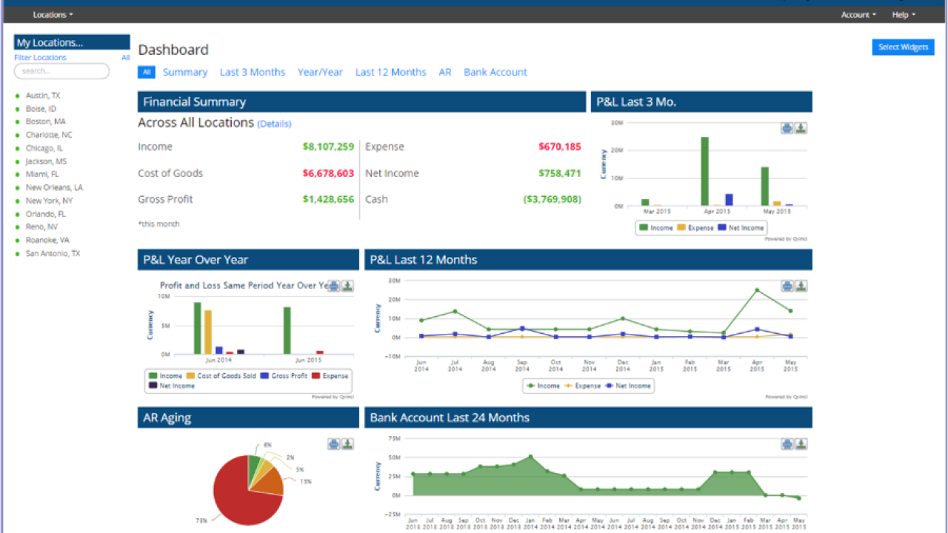
Task: Switch to the Year/Year tab
Action: click(x=320, y=72)
